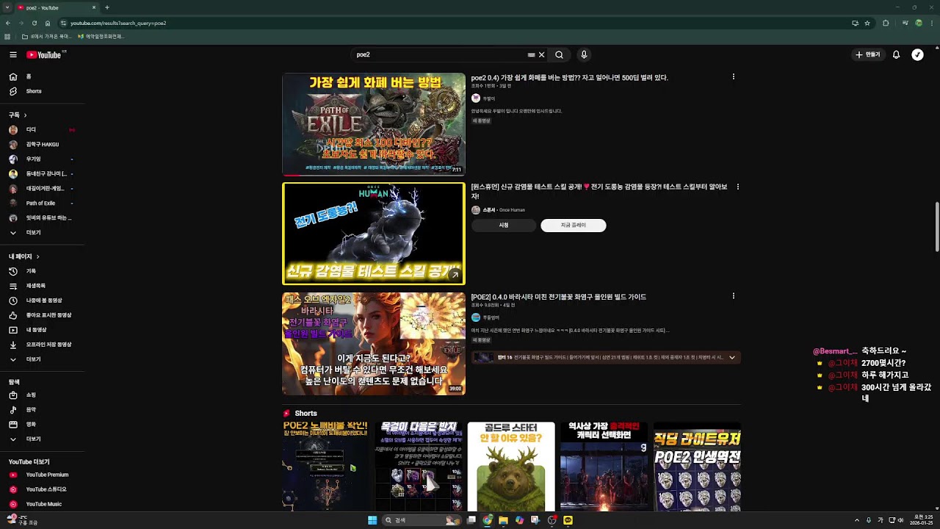This screenshot has height=529, width=940.
Task: Bookmark this page with star icon
Action: click(x=867, y=23)
